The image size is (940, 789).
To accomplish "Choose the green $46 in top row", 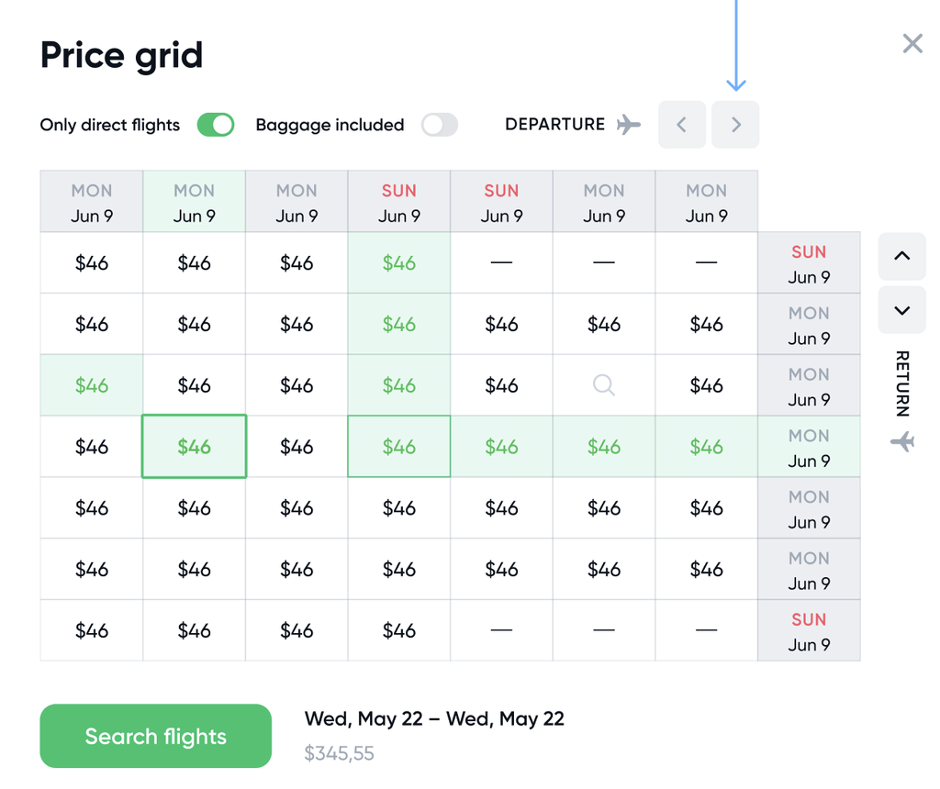I will (399, 263).
